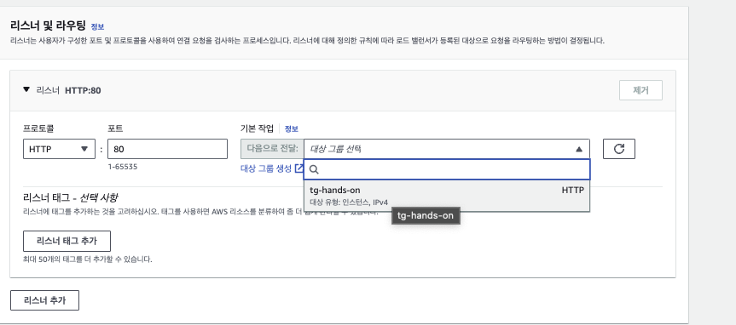Focus the port field containing 80

pyautogui.click(x=167, y=149)
